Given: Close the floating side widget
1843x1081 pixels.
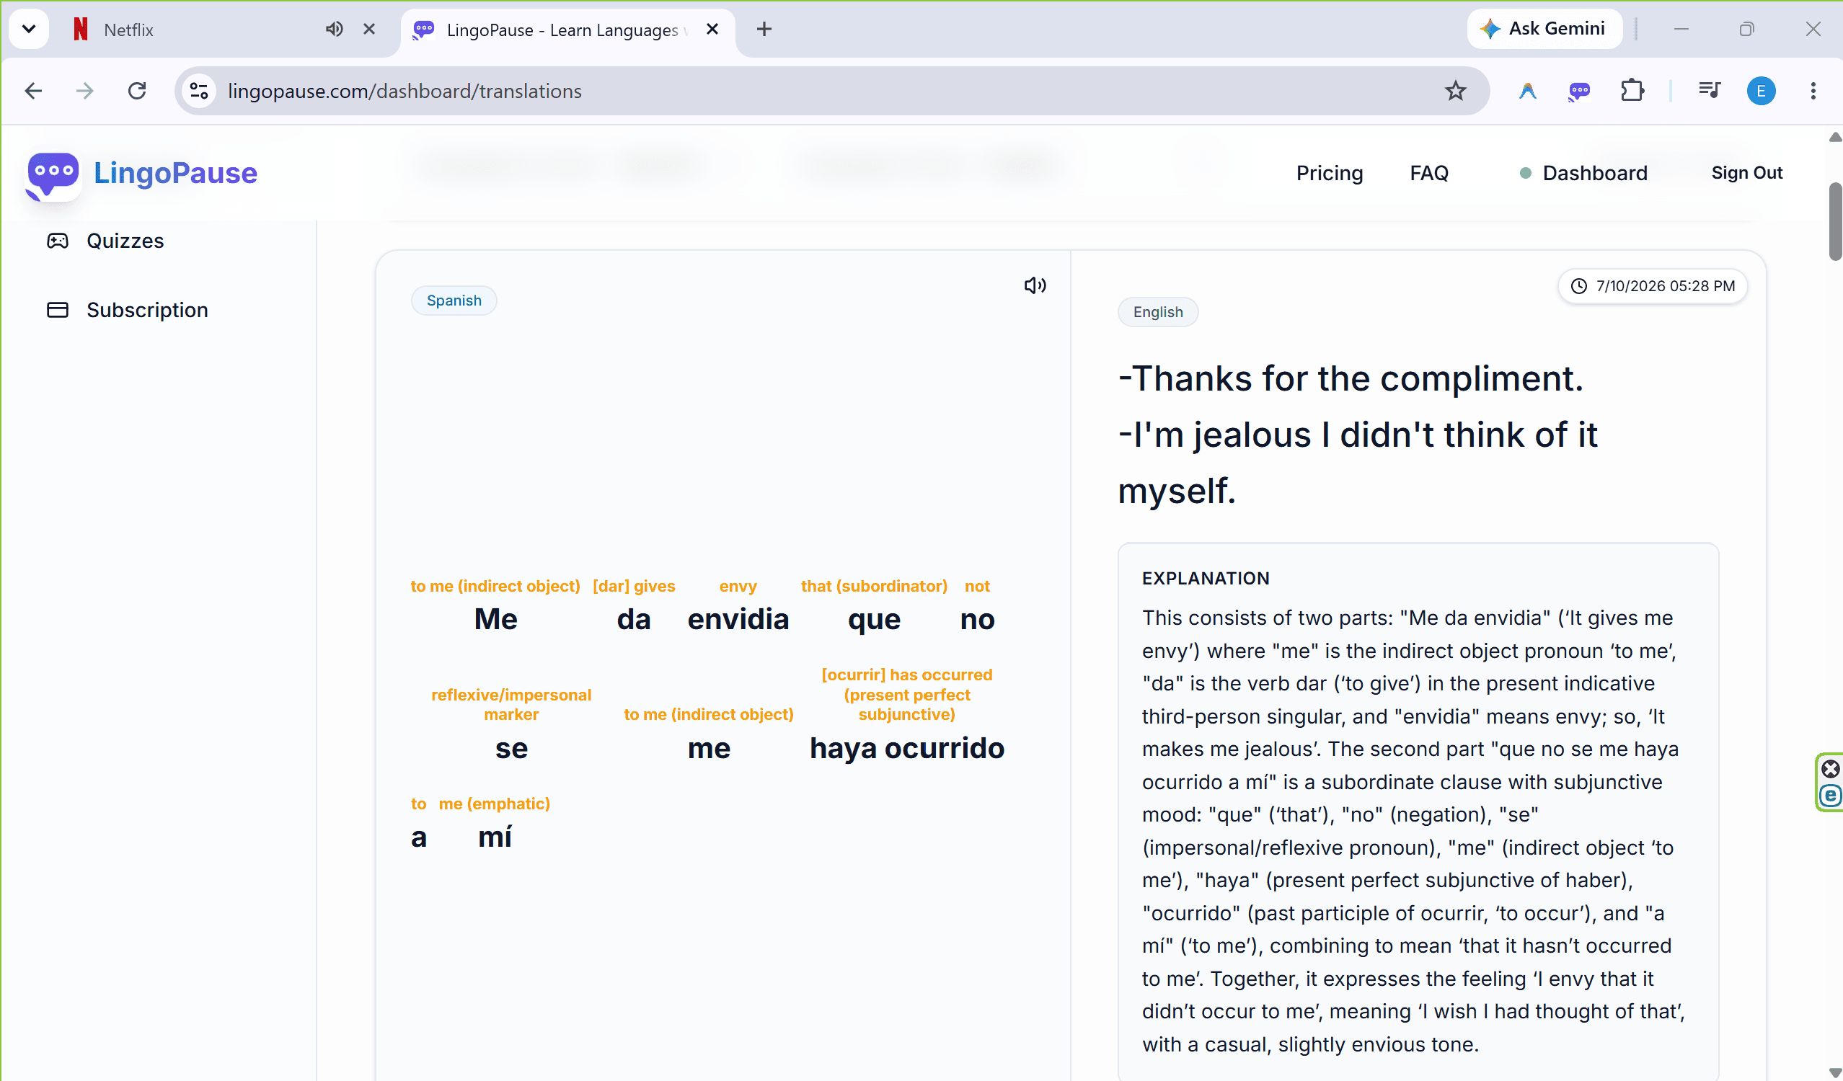Looking at the screenshot, I should (1831, 769).
